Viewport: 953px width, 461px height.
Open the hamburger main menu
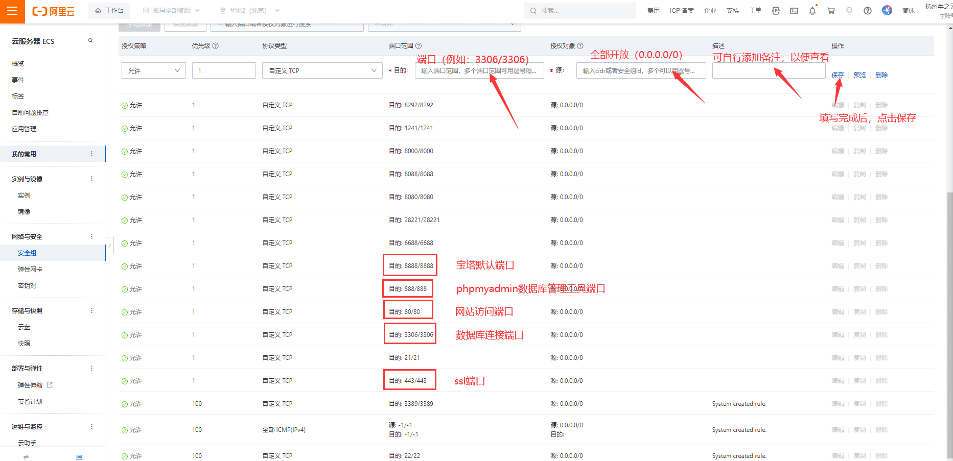(12, 11)
